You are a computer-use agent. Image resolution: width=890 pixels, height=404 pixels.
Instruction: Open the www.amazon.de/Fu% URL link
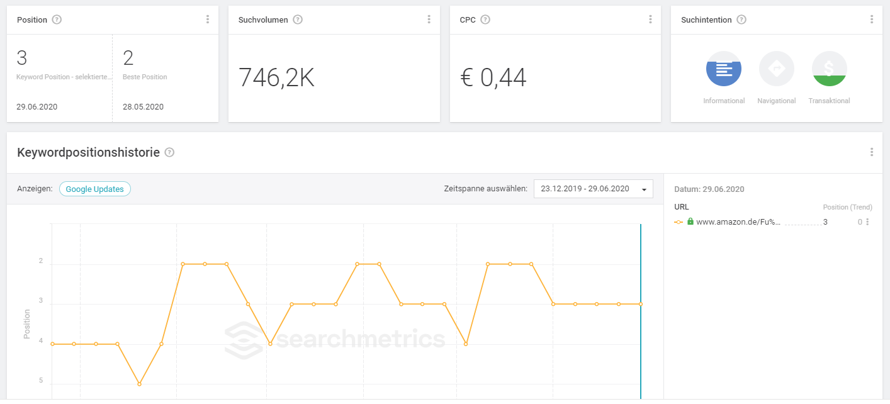[x=738, y=222]
